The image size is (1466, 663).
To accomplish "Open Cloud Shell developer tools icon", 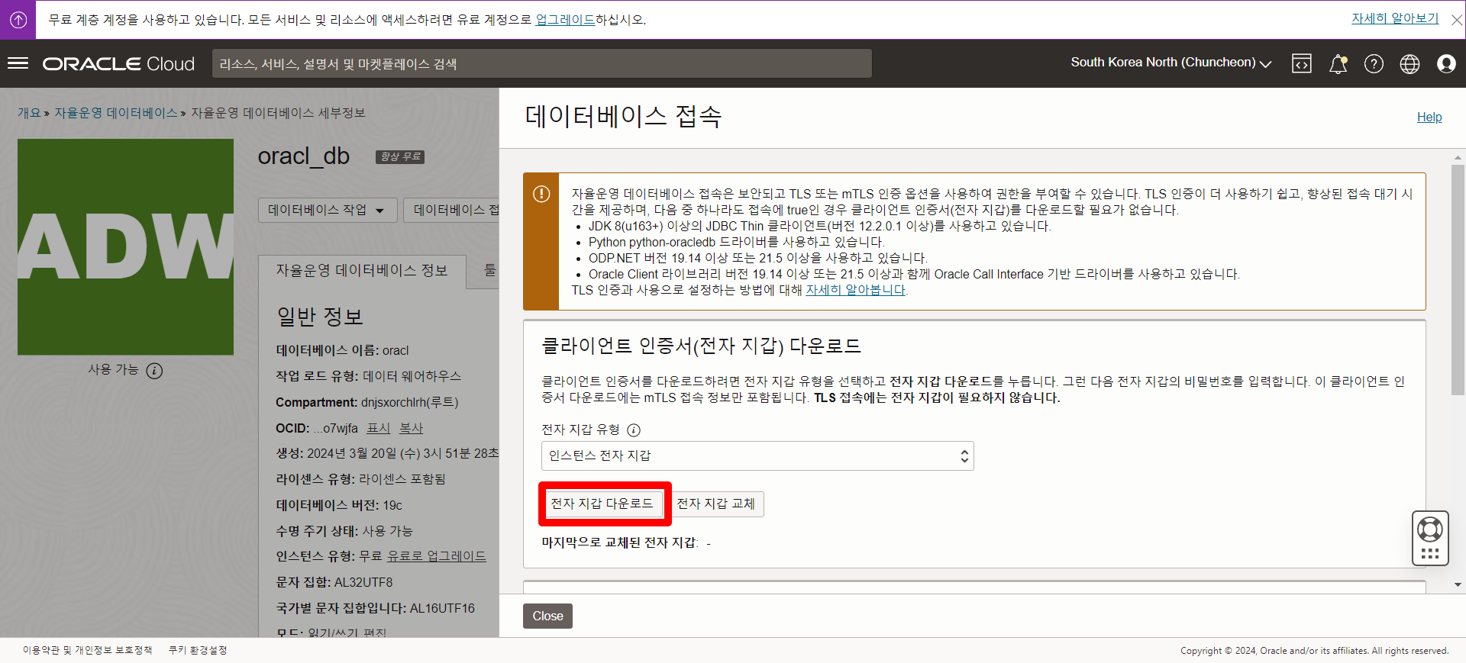I will (x=1302, y=64).
